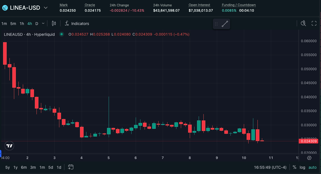Click the 0.040000 price axis label
This screenshot has height=174, width=321.
[309, 97]
